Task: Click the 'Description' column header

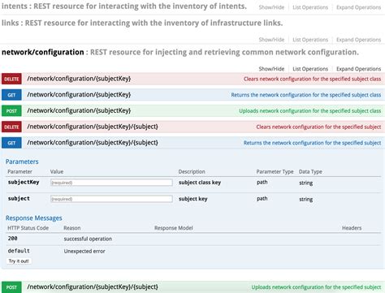Action: pos(192,172)
